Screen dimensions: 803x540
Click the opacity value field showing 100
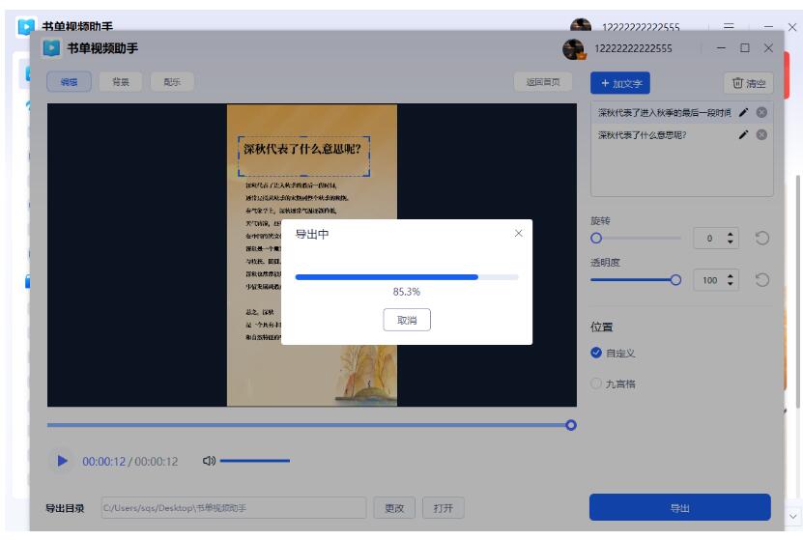pos(710,280)
